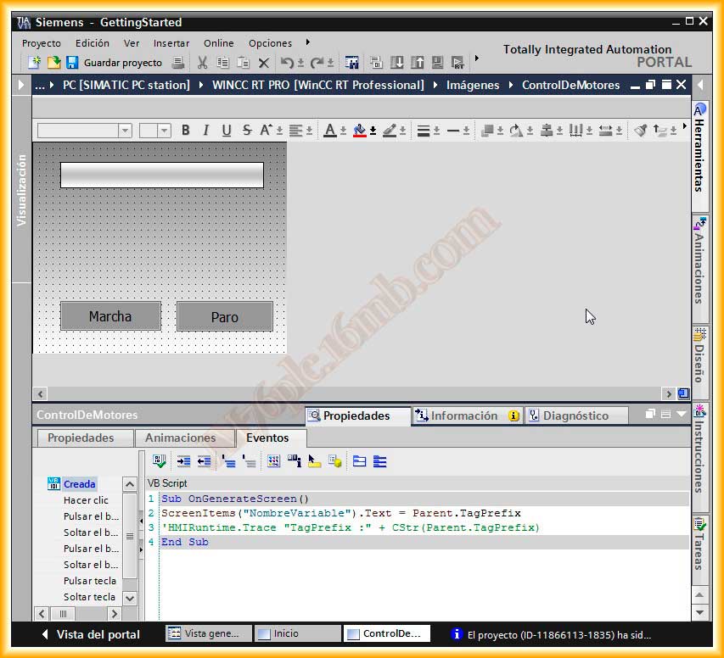Toggle italic text formatting
724x658 pixels.
point(205,131)
